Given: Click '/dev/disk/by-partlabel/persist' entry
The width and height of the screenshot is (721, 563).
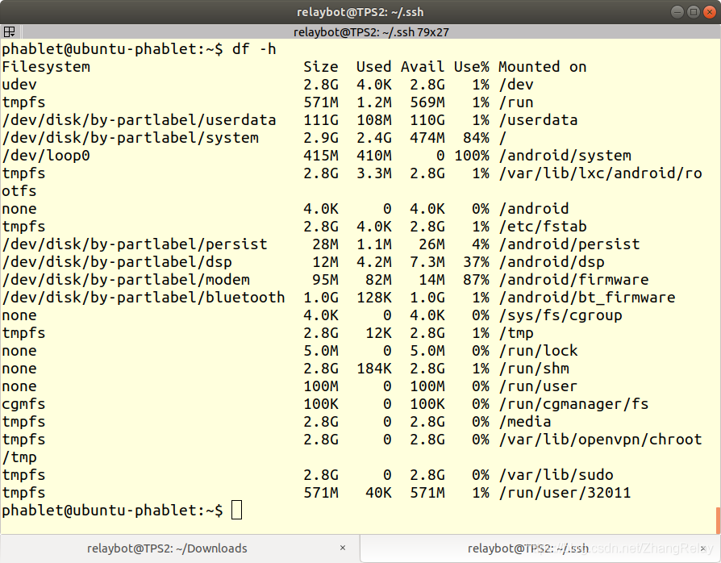Looking at the screenshot, I should [135, 244].
